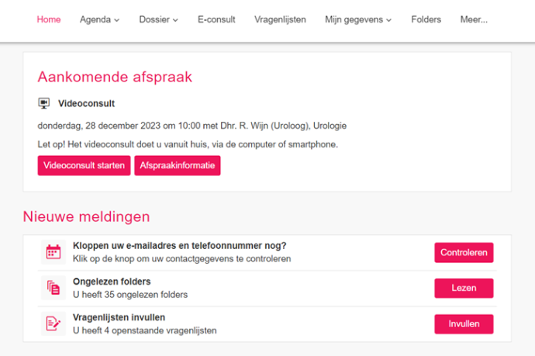This screenshot has height=356, width=535.
Task: Start the video consult
Action: (x=84, y=165)
